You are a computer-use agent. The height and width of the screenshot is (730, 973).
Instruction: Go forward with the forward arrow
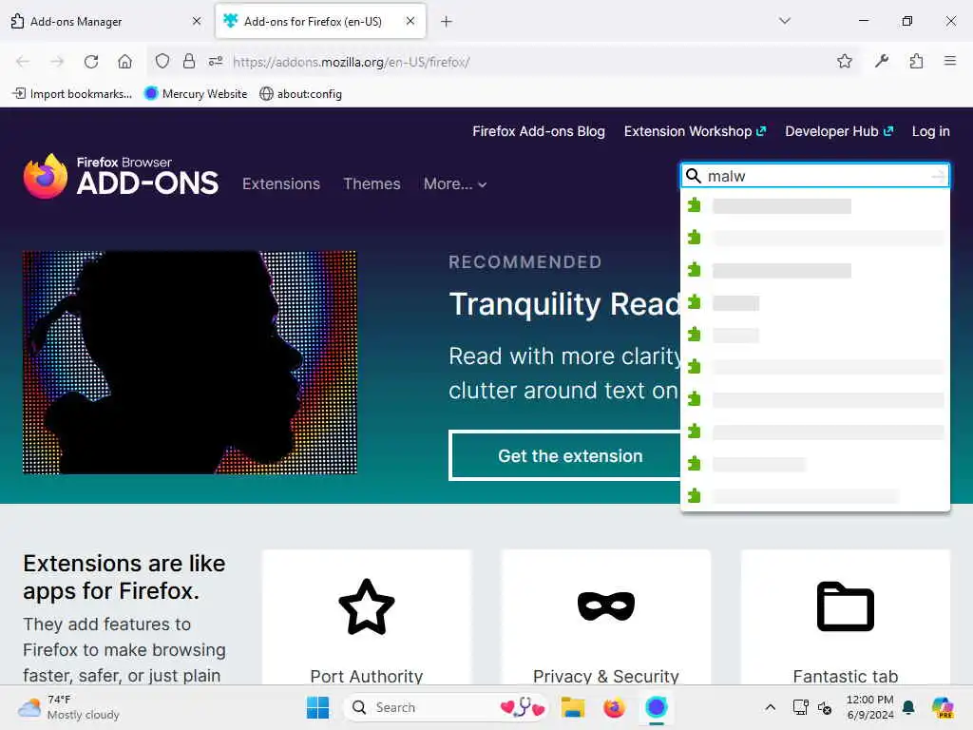(57, 62)
